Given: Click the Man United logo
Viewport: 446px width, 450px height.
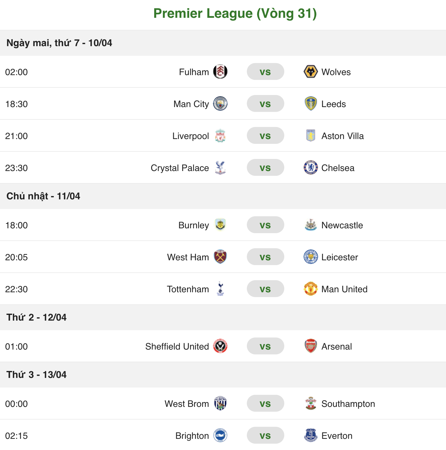Looking at the screenshot, I should point(310,289).
